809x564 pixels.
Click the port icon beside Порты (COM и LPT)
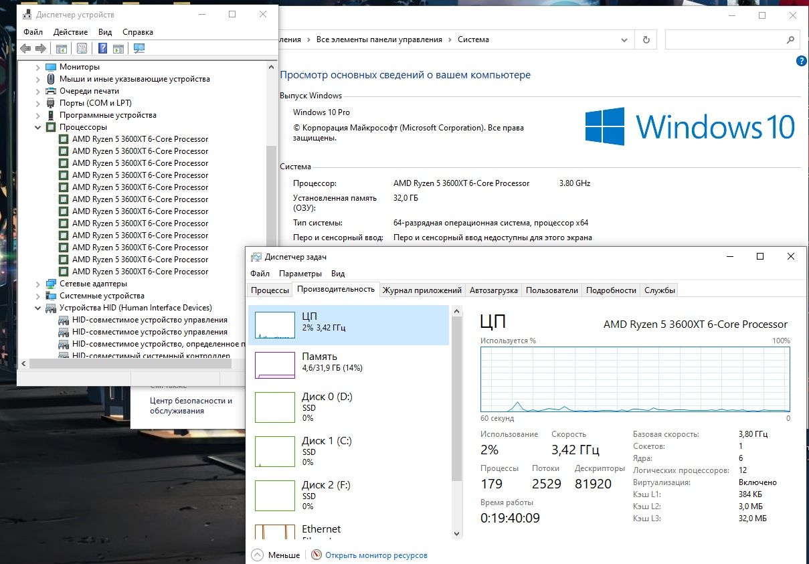click(x=51, y=103)
